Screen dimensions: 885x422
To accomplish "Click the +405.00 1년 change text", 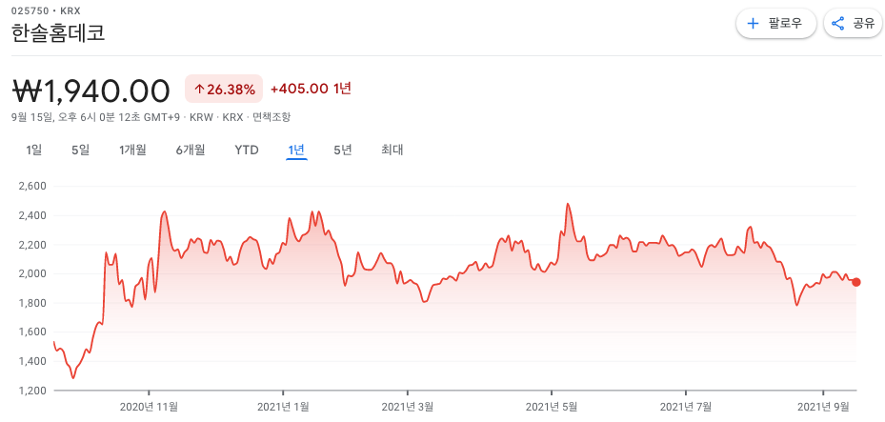I will 311,89.
